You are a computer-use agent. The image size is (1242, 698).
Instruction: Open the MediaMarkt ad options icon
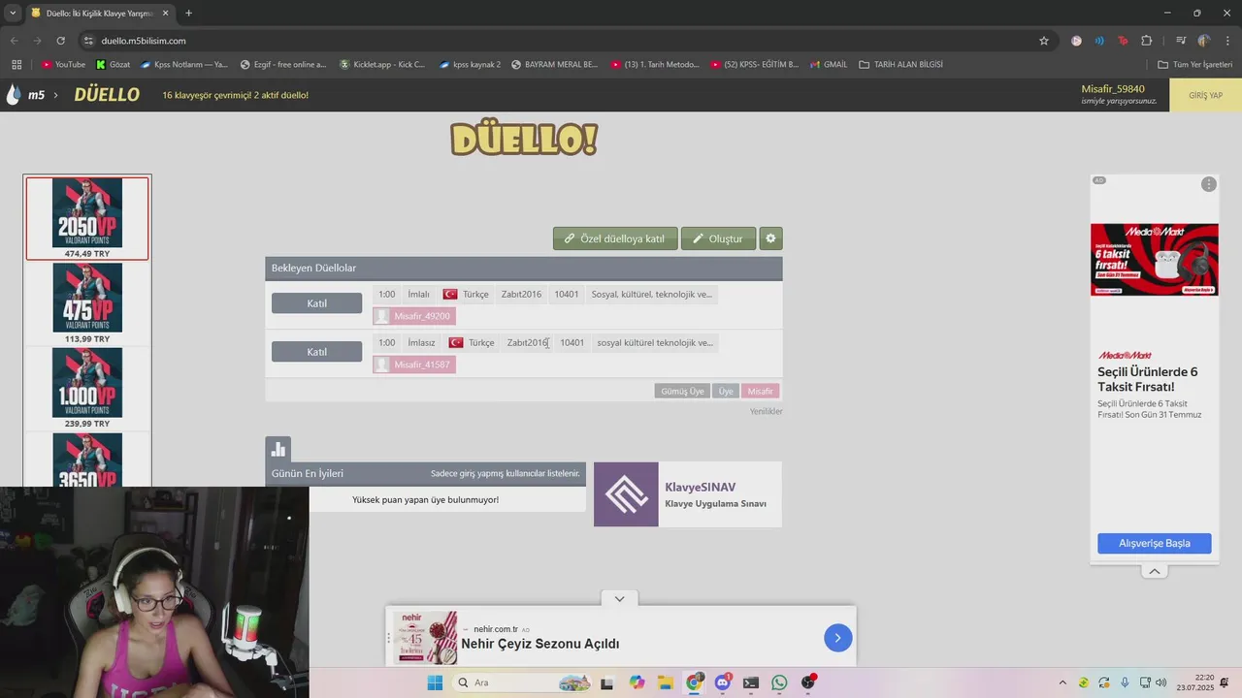[1208, 184]
